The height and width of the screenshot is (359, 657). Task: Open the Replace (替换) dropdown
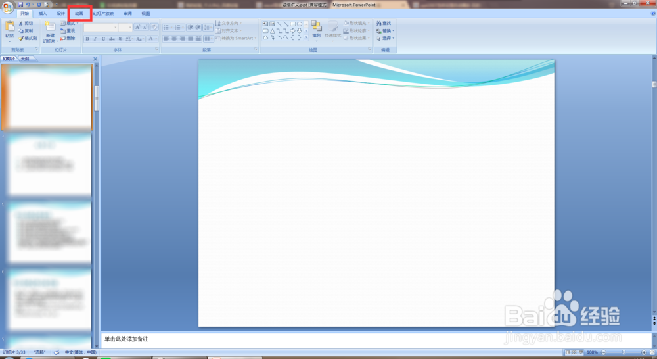pos(385,31)
